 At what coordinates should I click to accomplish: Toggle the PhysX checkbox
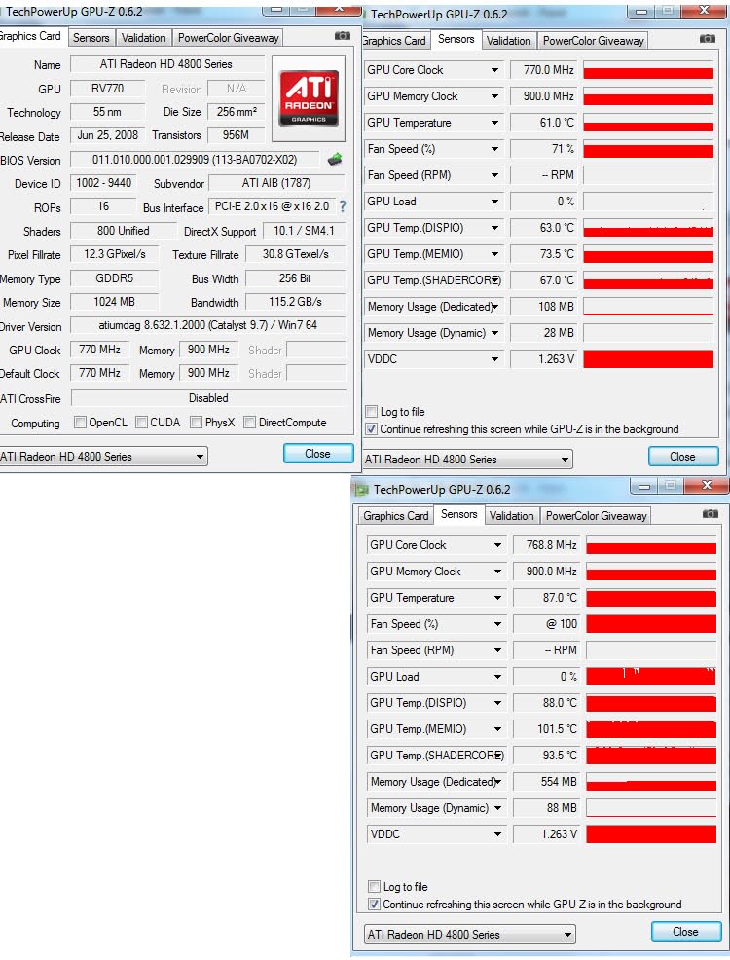(x=197, y=422)
